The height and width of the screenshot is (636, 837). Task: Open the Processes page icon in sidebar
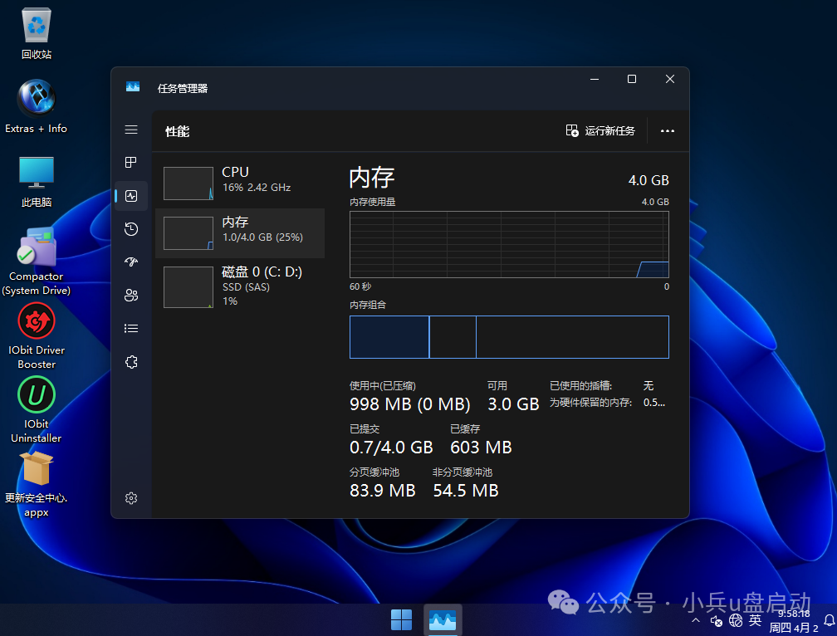point(131,163)
